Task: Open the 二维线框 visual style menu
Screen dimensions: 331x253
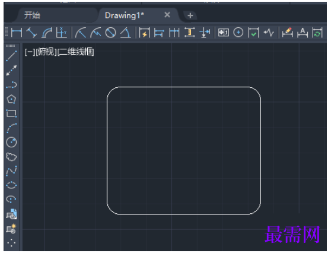Action: [x=75, y=52]
